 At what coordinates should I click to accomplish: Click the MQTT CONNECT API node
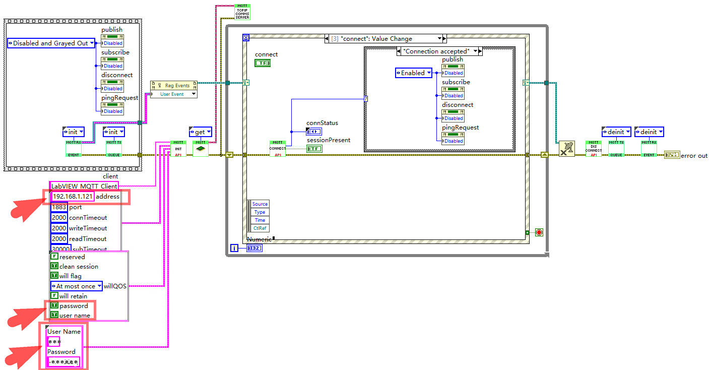tap(278, 149)
